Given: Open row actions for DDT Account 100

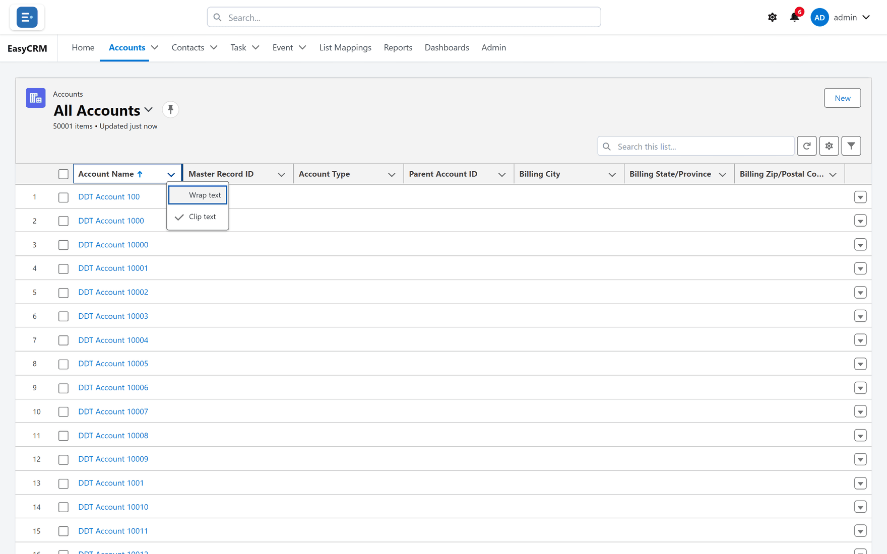Looking at the screenshot, I should [860, 197].
